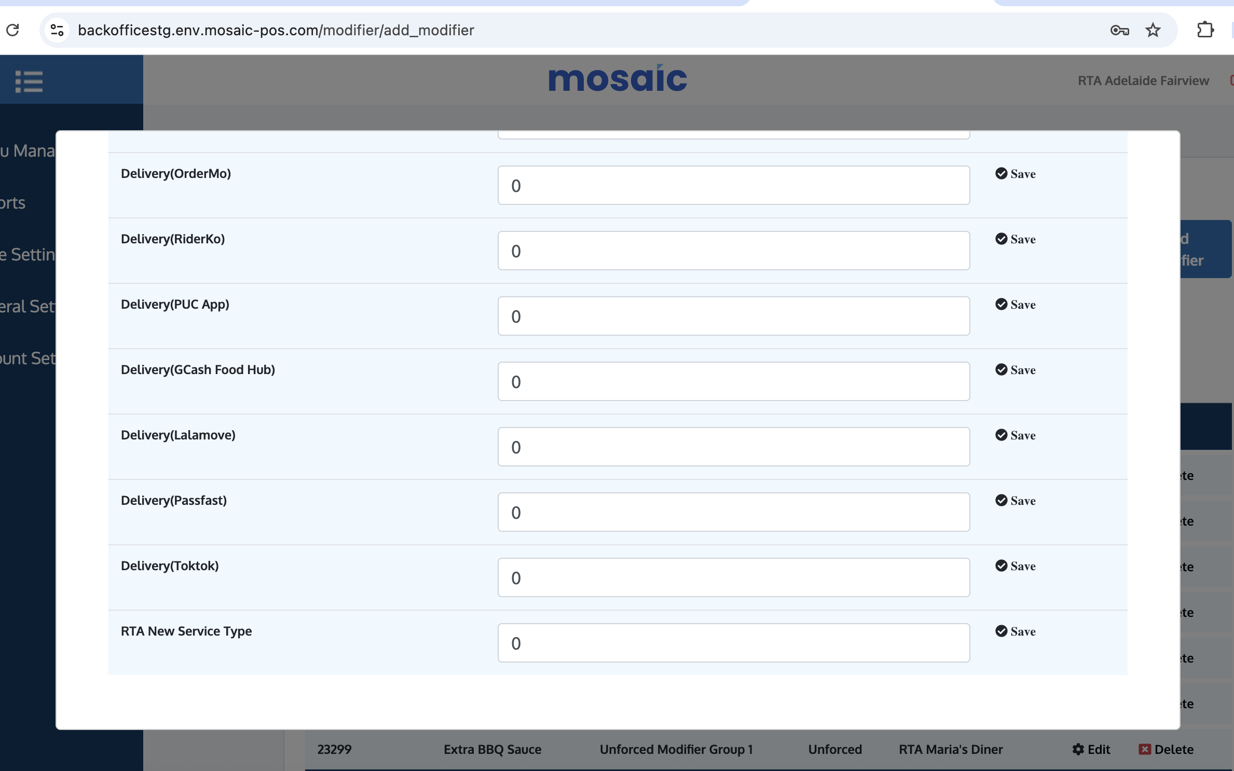Bookmark this page with star icon
The height and width of the screenshot is (771, 1234).
(1153, 30)
